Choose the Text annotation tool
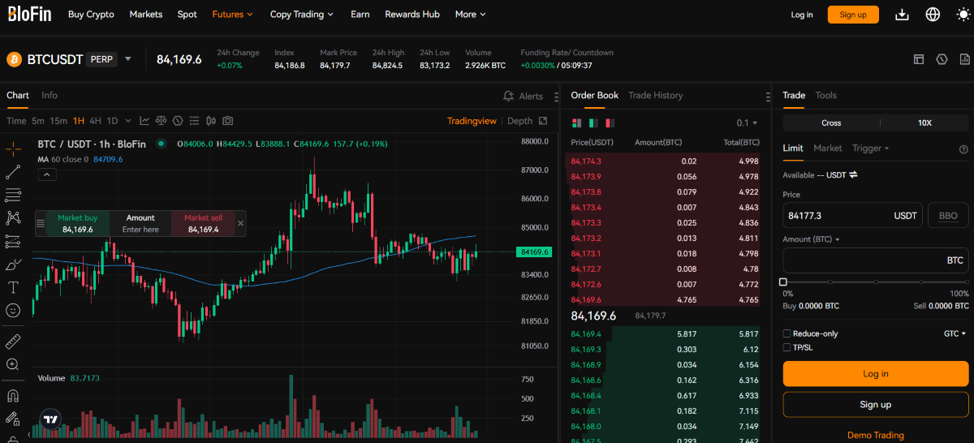 tap(13, 287)
